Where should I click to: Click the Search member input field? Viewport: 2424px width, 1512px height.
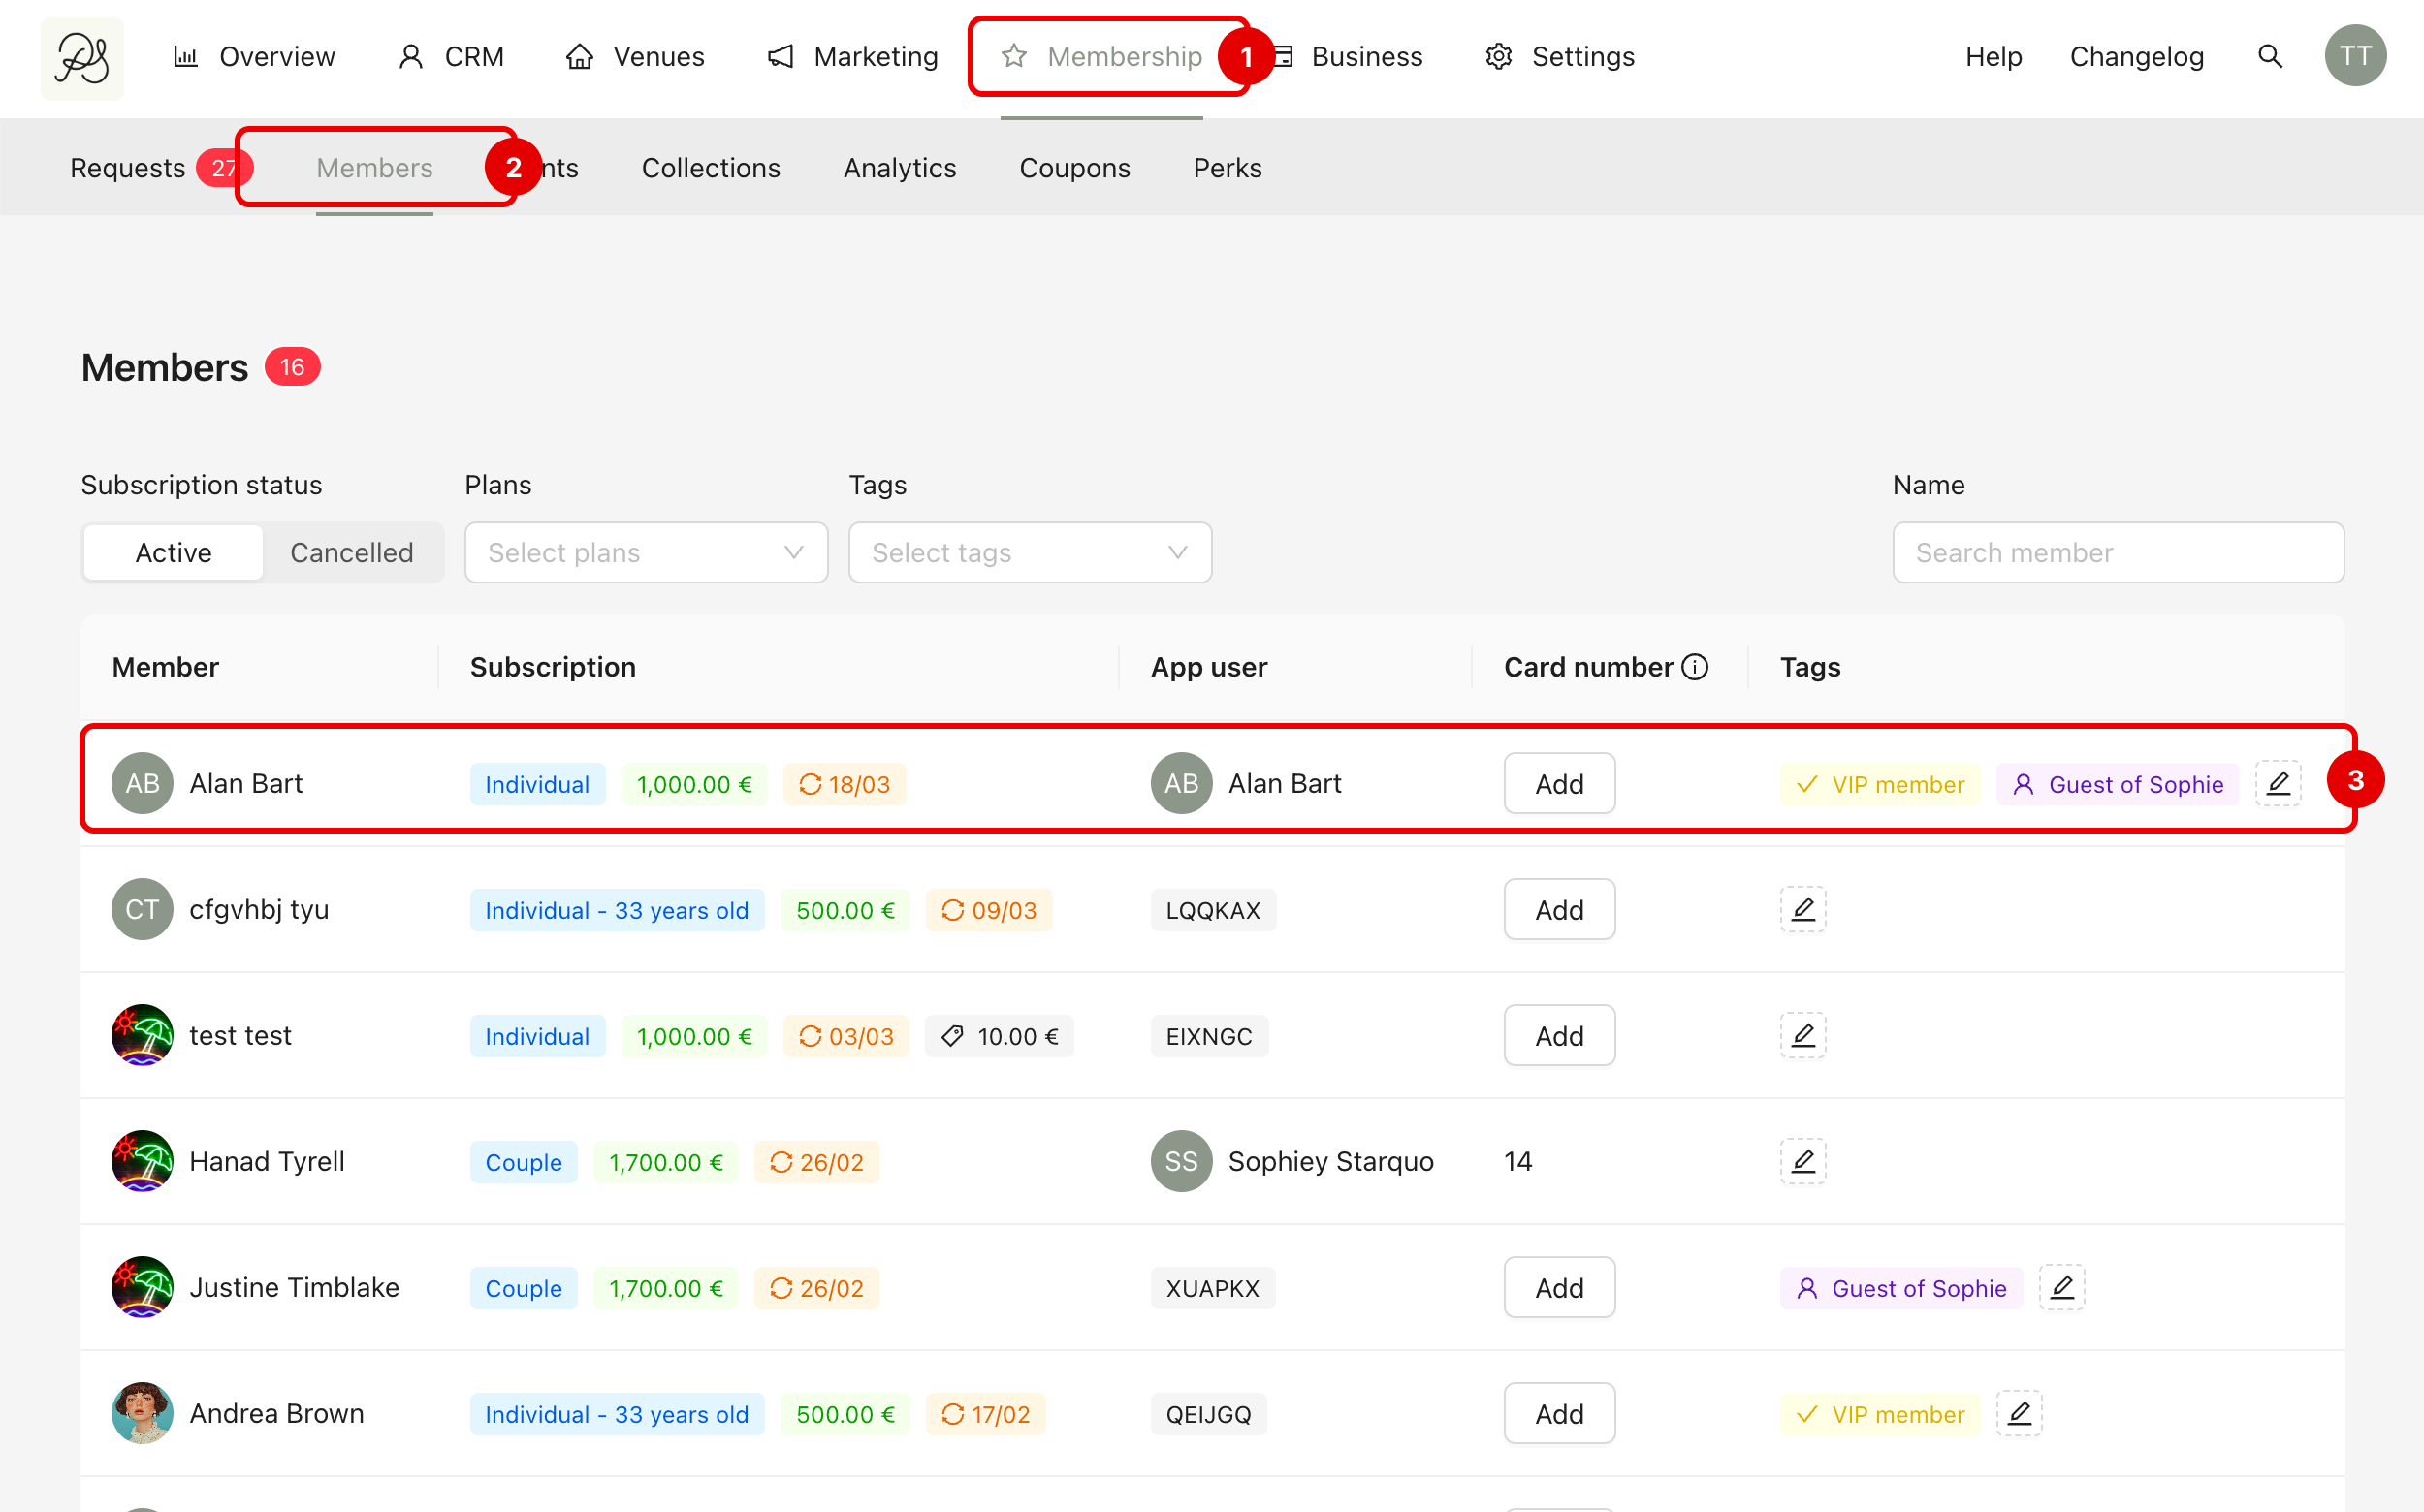tap(2118, 553)
